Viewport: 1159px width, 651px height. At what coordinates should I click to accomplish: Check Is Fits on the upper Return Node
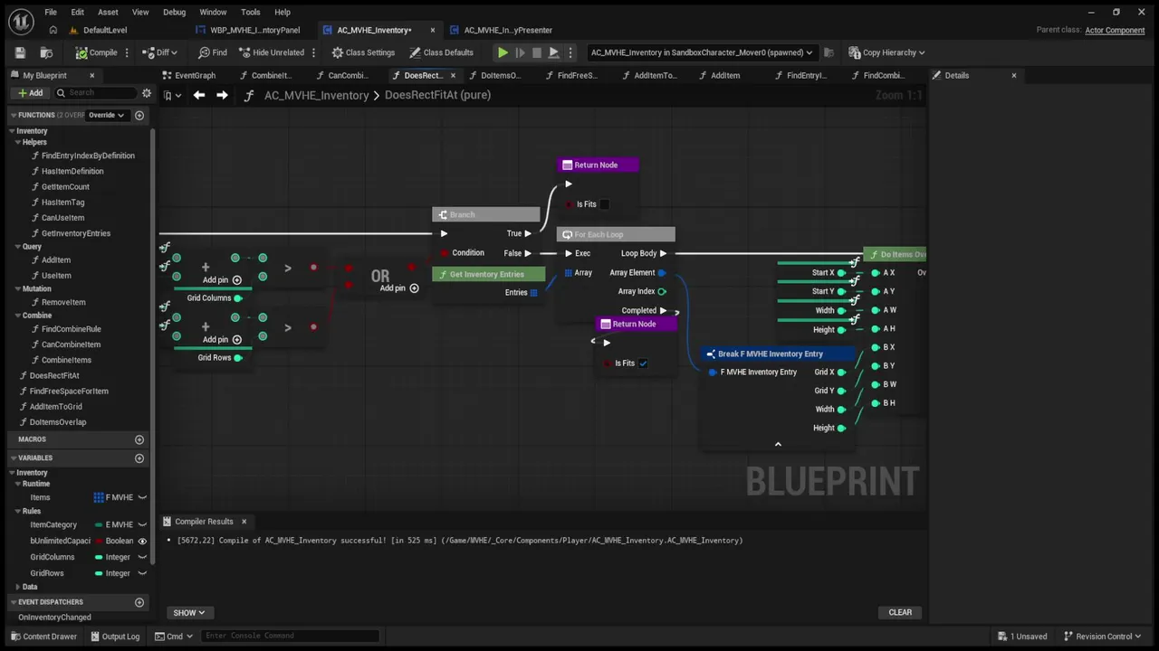click(605, 204)
